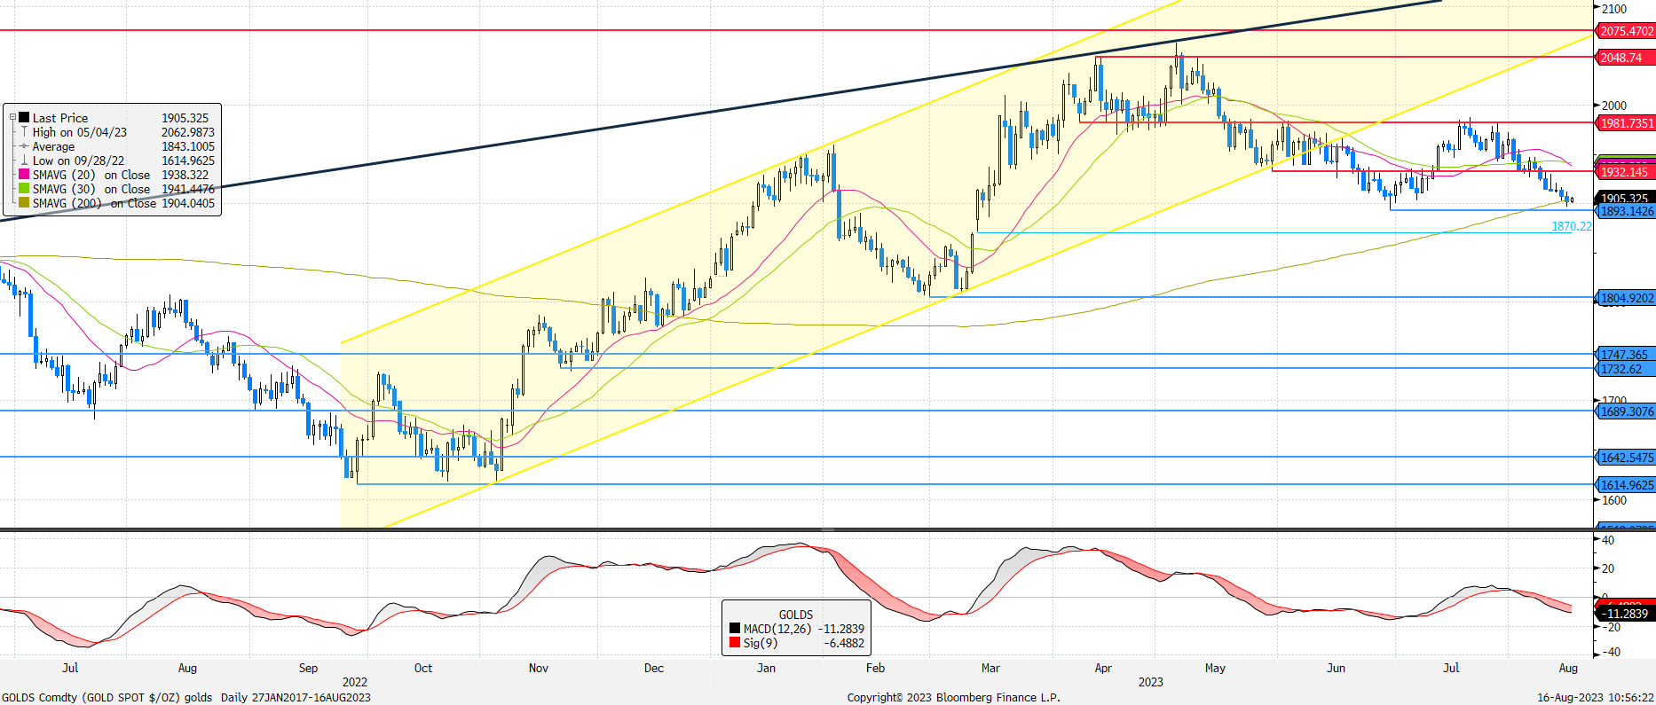
Task: Select blue price tag 1642.5475
Action: tap(1626, 458)
